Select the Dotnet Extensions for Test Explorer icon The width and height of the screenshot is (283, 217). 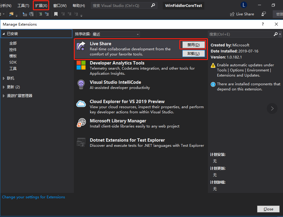point(81,142)
